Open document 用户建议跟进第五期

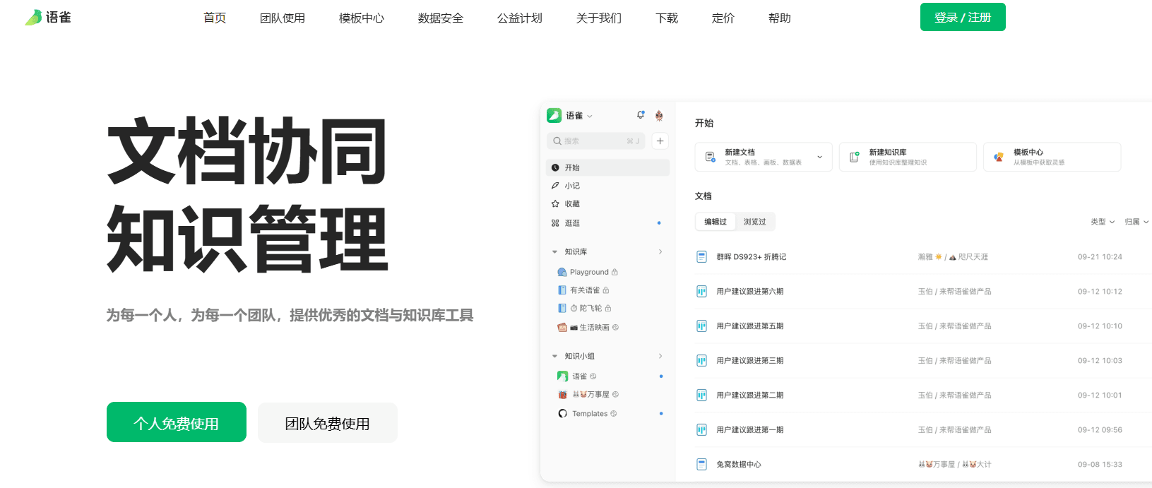(750, 326)
